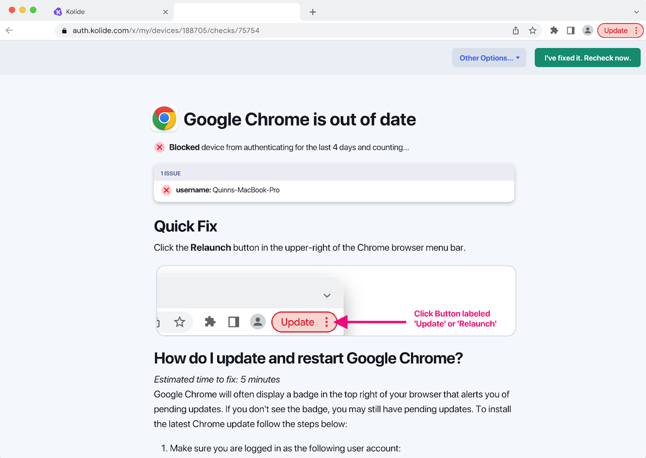This screenshot has height=458, width=646.
Task: Click the padlock icon in the address bar
Action: click(x=64, y=31)
